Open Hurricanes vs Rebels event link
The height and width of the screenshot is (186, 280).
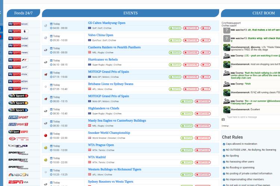[x=103, y=60]
